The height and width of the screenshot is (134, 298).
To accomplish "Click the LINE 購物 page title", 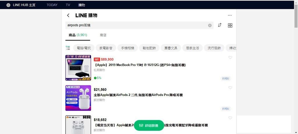I will (86, 15).
